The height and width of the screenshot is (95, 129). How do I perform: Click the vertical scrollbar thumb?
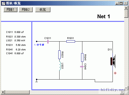point(126,14)
